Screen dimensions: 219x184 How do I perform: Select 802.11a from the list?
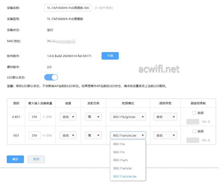[119, 144]
